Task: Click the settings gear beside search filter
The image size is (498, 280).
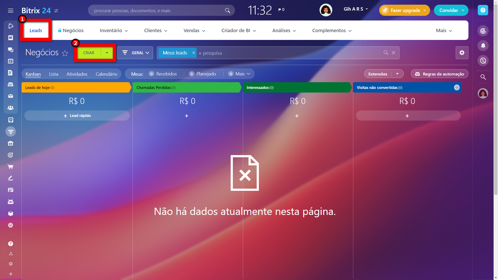Action: pyautogui.click(x=462, y=53)
